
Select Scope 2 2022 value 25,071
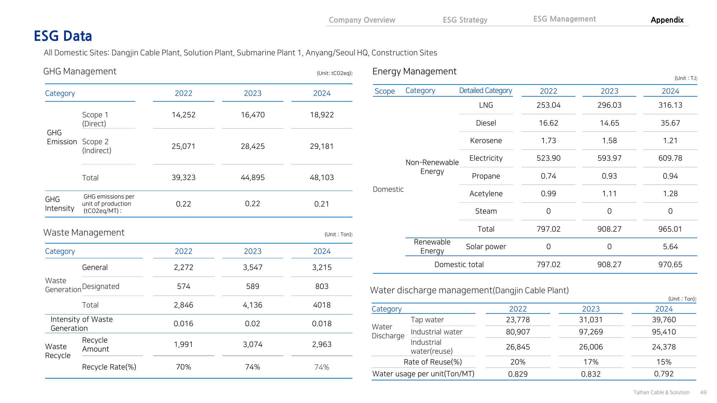tap(184, 146)
